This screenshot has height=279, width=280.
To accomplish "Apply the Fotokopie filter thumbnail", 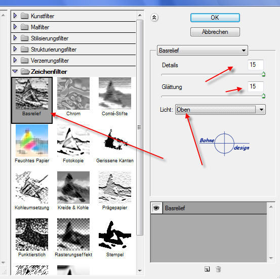I will (x=73, y=141).
